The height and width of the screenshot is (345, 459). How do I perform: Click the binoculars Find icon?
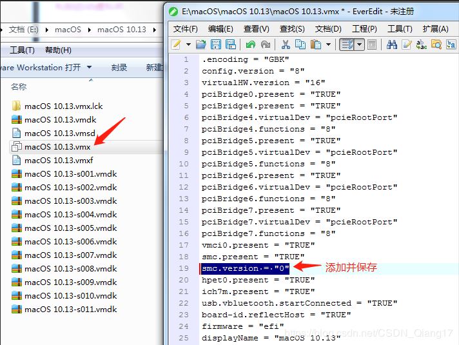(x=391, y=44)
